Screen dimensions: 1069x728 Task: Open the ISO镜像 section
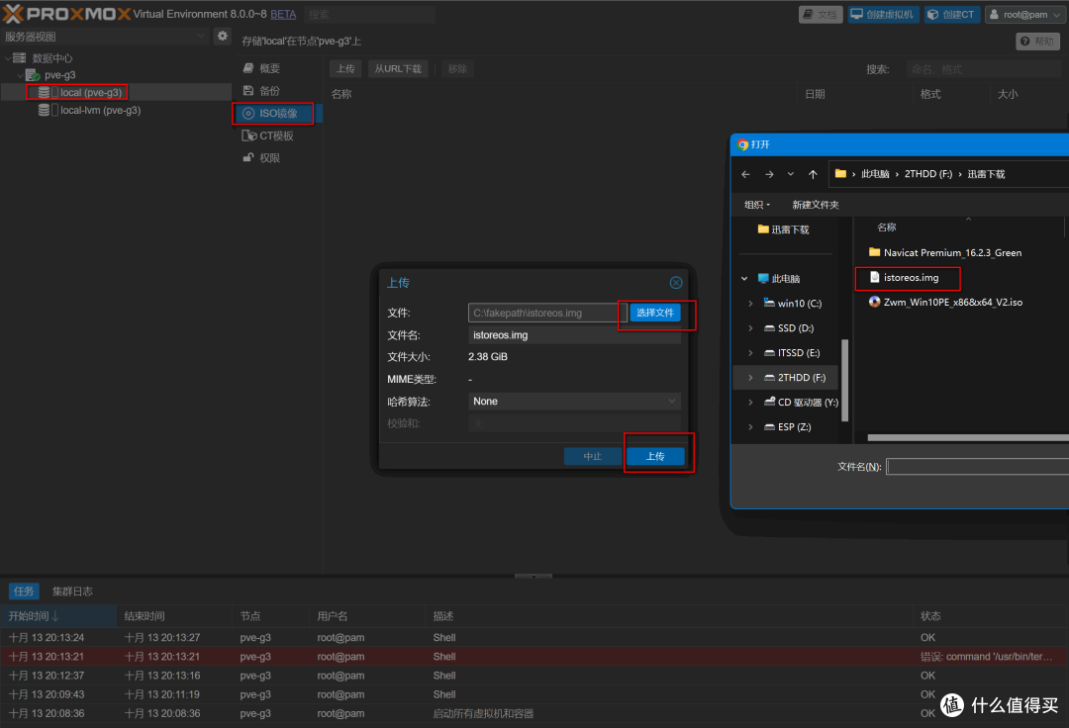(x=273, y=113)
